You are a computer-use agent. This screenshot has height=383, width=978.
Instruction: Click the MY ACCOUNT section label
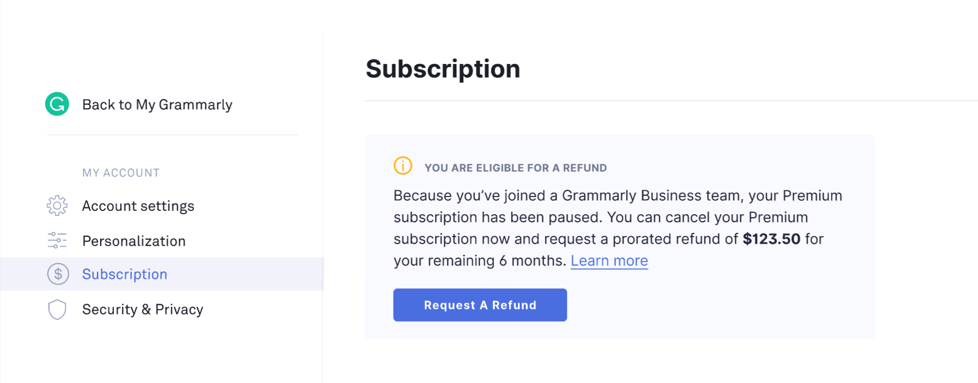tap(121, 173)
